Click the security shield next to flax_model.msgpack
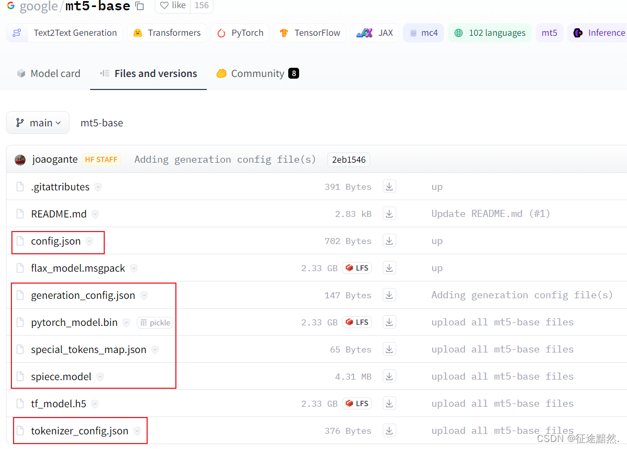 134,268
